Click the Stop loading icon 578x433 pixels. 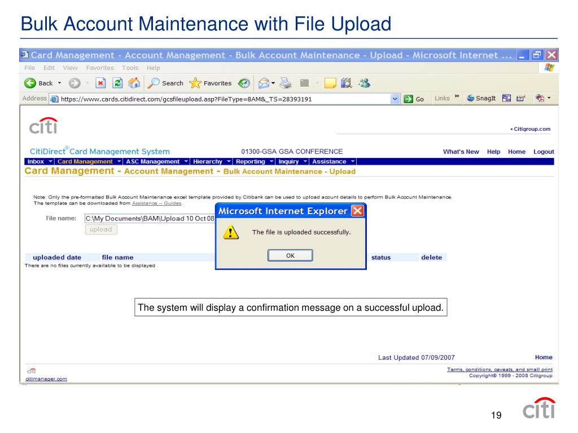click(x=100, y=83)
